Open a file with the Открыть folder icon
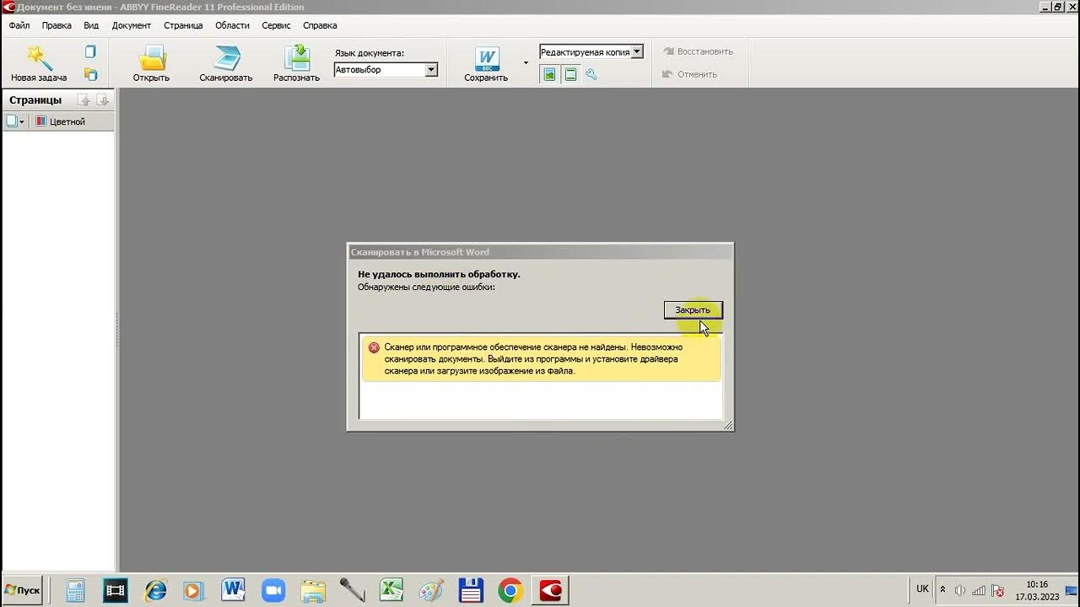1080x607 pixels. [152, 57]
